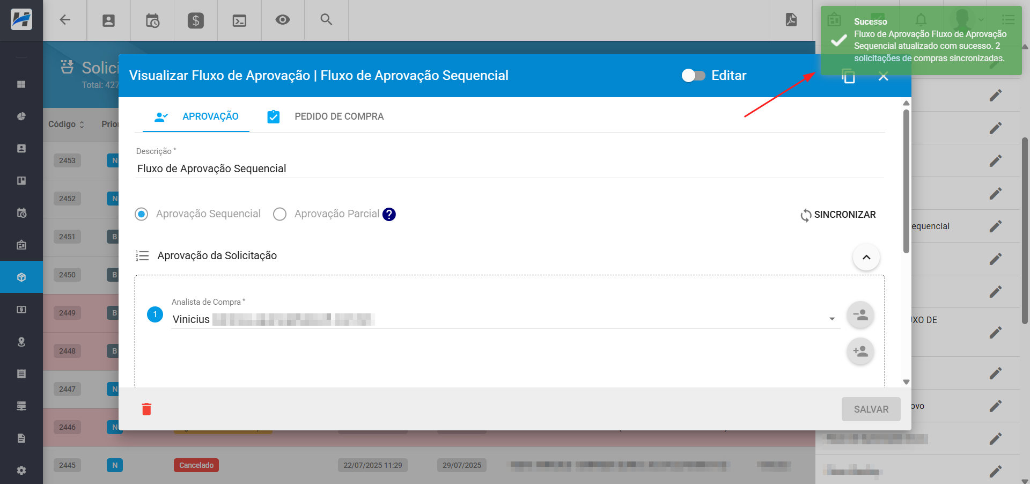Viewport: 1030px width, 484px height.
Task: Click the add approver person icon
Action: [x=860, y=351]
